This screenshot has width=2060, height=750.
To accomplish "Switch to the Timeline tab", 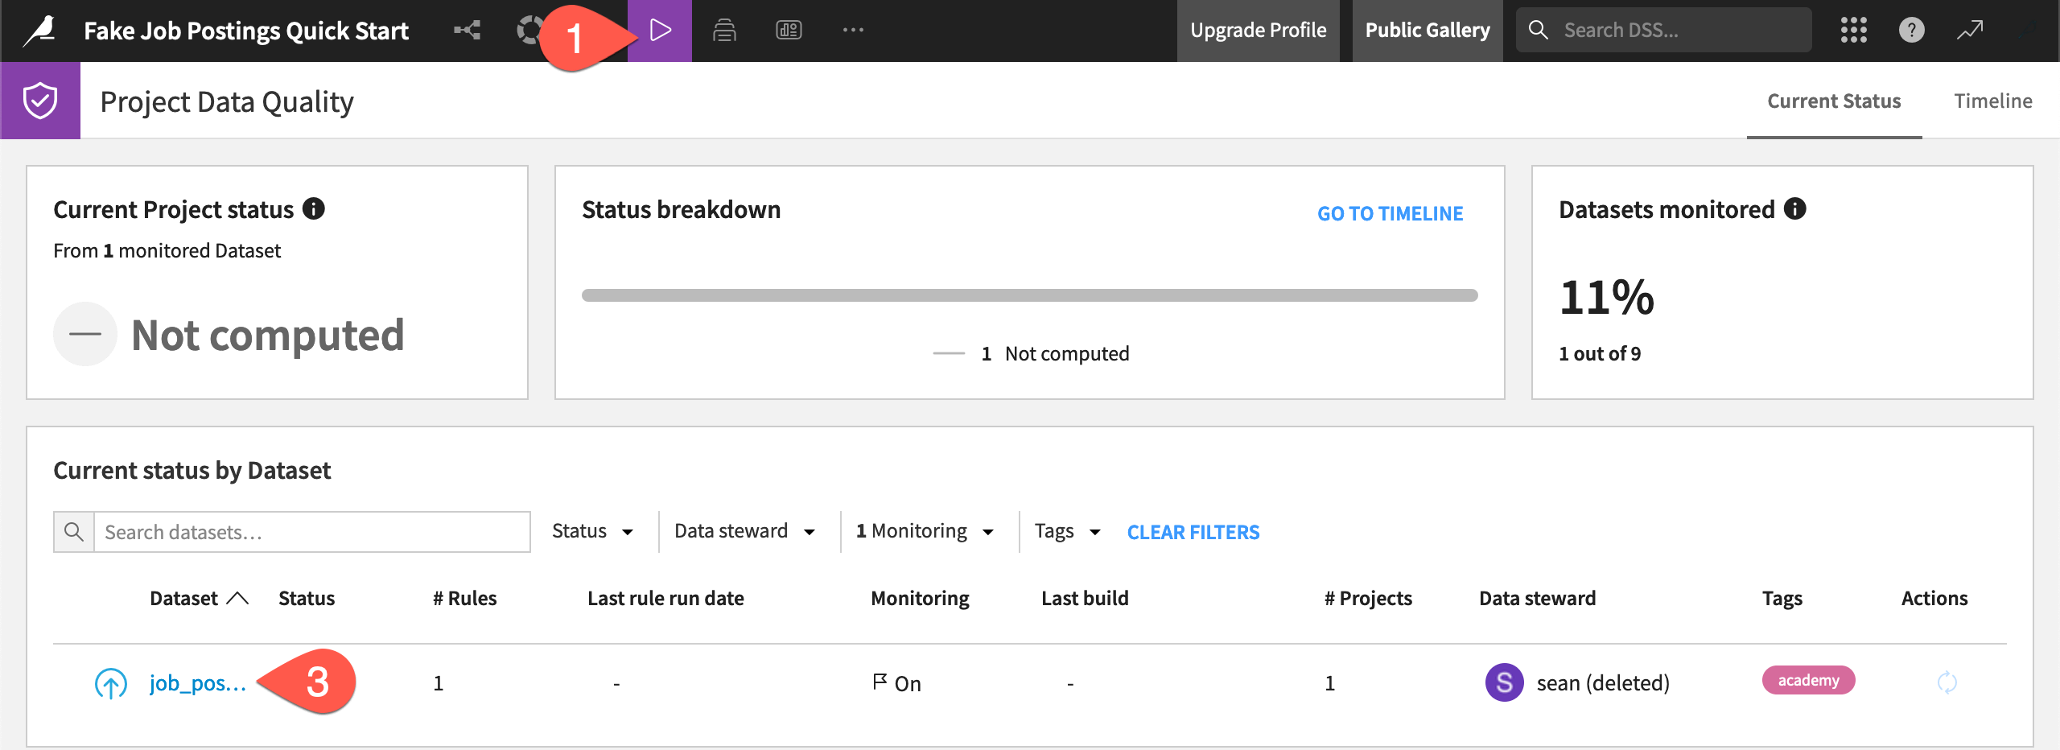I will click(x=1992, y=101).
